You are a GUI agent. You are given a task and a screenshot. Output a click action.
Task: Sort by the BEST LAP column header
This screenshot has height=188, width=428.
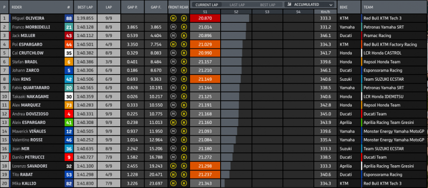(x=85, y=7)
